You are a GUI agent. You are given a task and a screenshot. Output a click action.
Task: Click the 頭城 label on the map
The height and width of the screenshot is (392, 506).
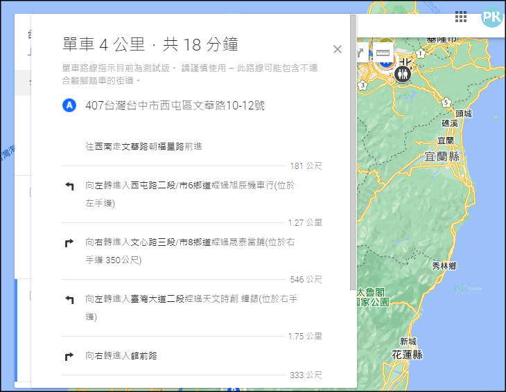[464, 114]
